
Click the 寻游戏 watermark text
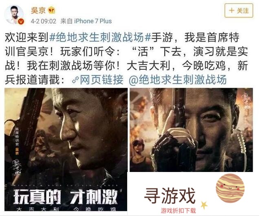click(170, 196)
